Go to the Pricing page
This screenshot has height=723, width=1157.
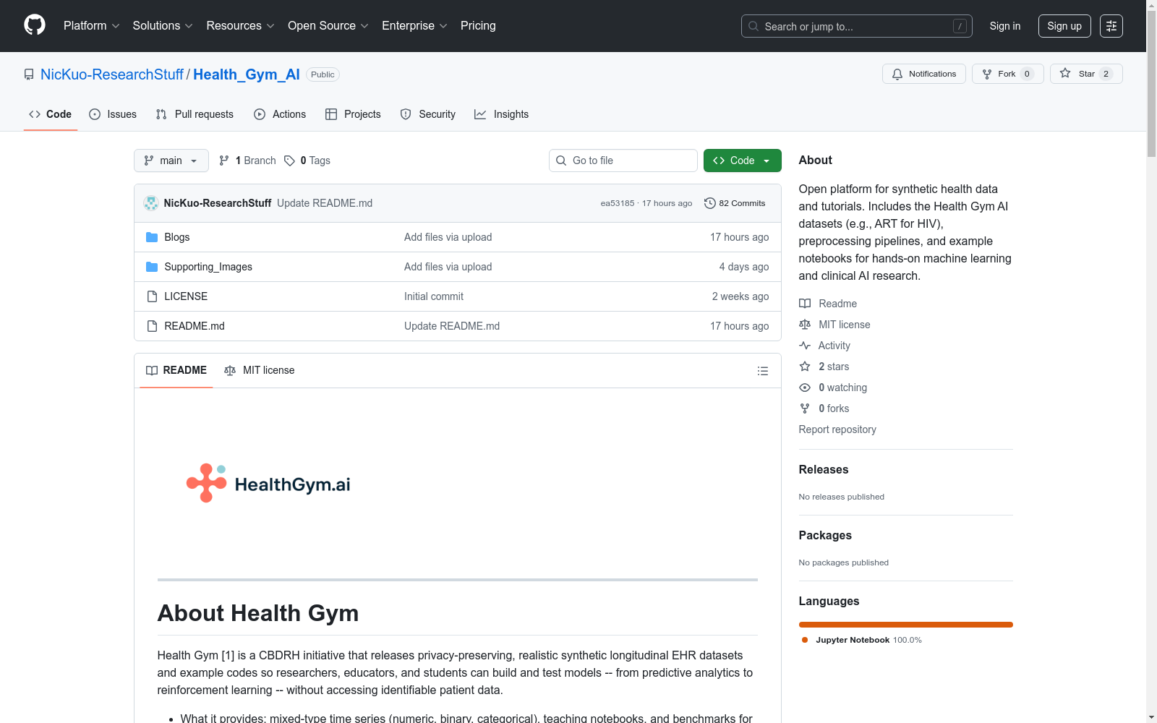[x=478, y=26]
